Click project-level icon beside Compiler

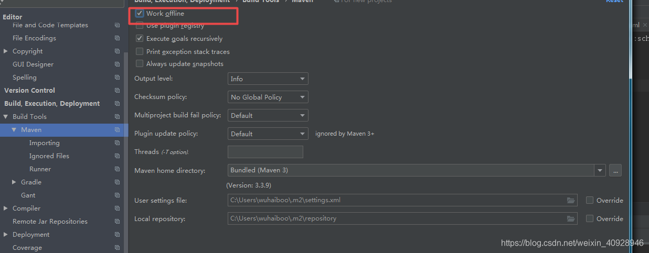click(x=117, y=208)
